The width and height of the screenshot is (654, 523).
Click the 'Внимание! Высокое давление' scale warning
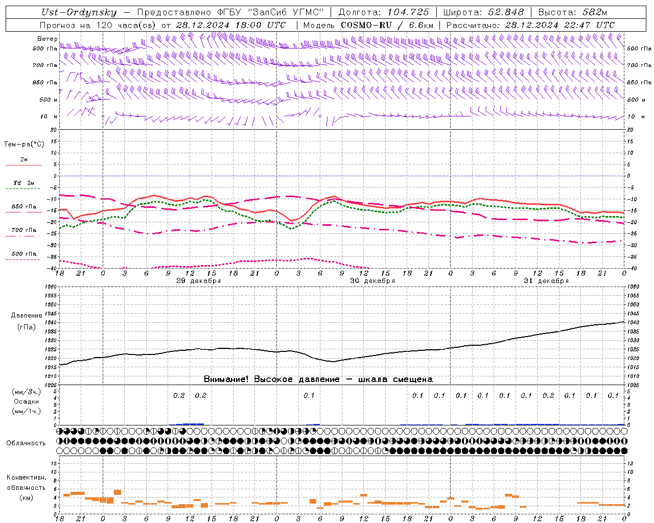[272, 379]
